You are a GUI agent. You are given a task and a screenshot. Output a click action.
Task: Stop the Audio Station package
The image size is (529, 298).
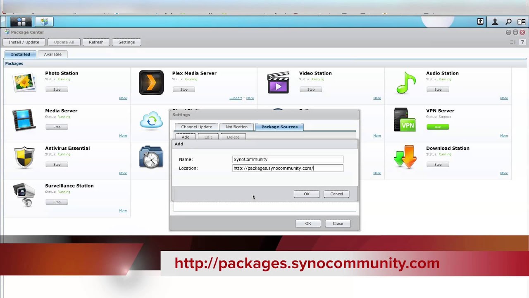(x=438, y=89)
